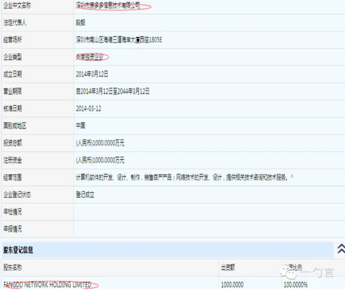The width and height of the screenshot is (345, 290).
Task: Click the 法定代表人 label
Action: 15,23
